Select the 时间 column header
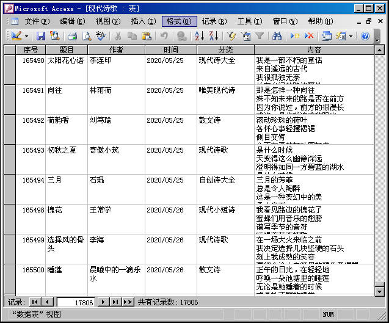 (x=171, y=50)
